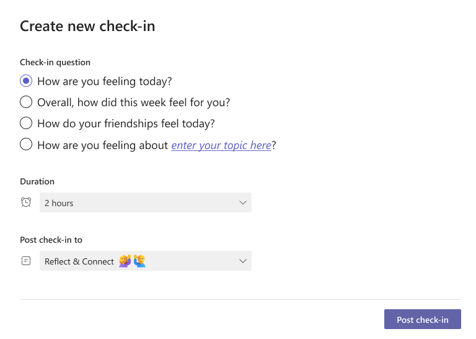The height and width of the screenshot is (339, 476).
Task: Open the "2 hours" duration dropdown
Action: [145, 202]
